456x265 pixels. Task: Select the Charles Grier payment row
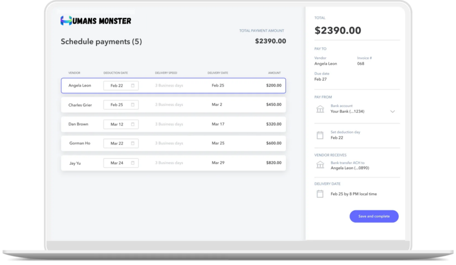click(x=173, y=105)
